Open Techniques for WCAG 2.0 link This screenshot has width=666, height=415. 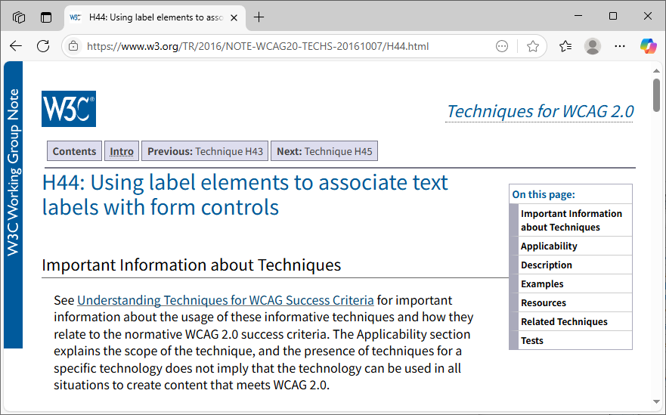(x=540, y=112)
